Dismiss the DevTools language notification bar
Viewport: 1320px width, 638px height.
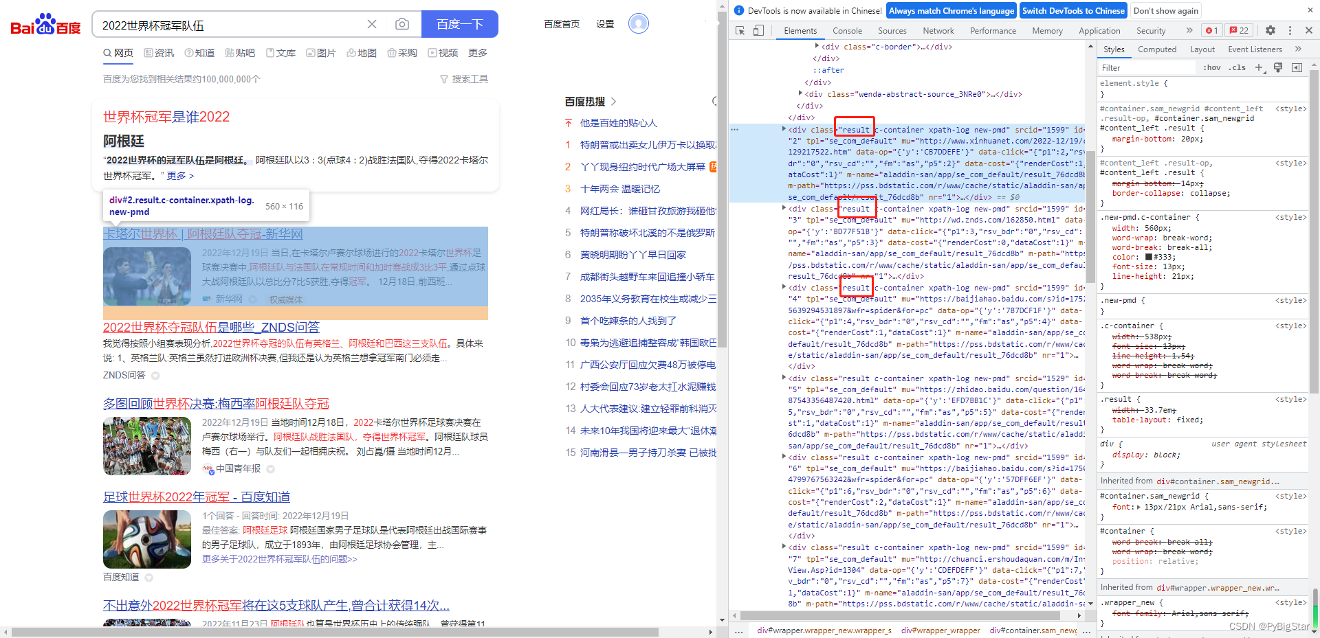[x=1310, y=10]
